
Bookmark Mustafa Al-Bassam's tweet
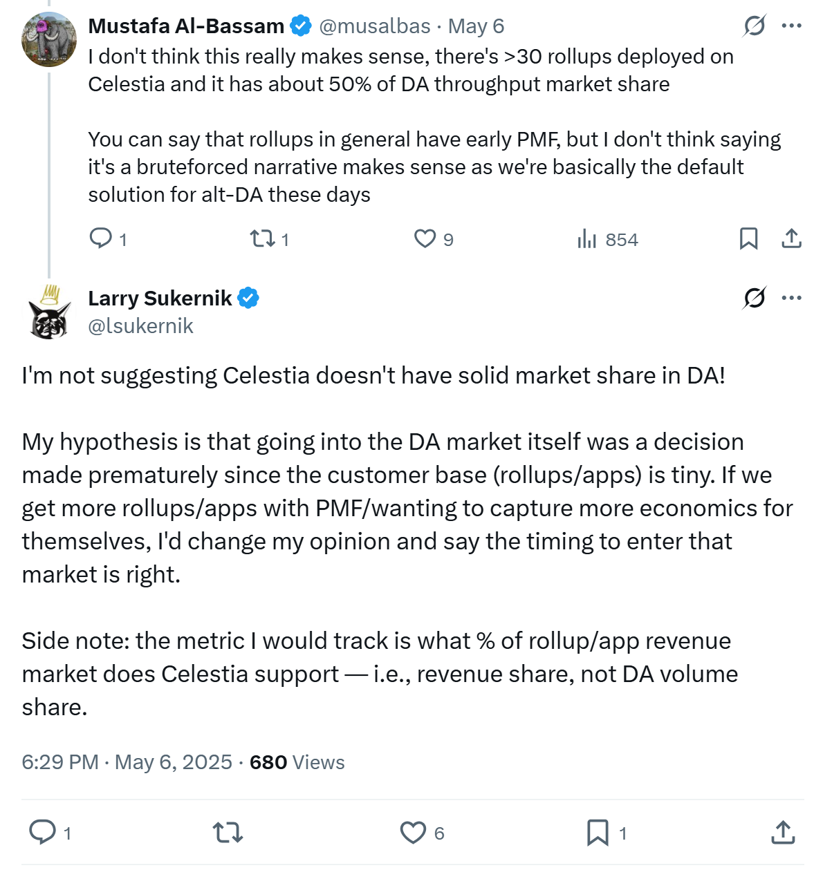748,238
